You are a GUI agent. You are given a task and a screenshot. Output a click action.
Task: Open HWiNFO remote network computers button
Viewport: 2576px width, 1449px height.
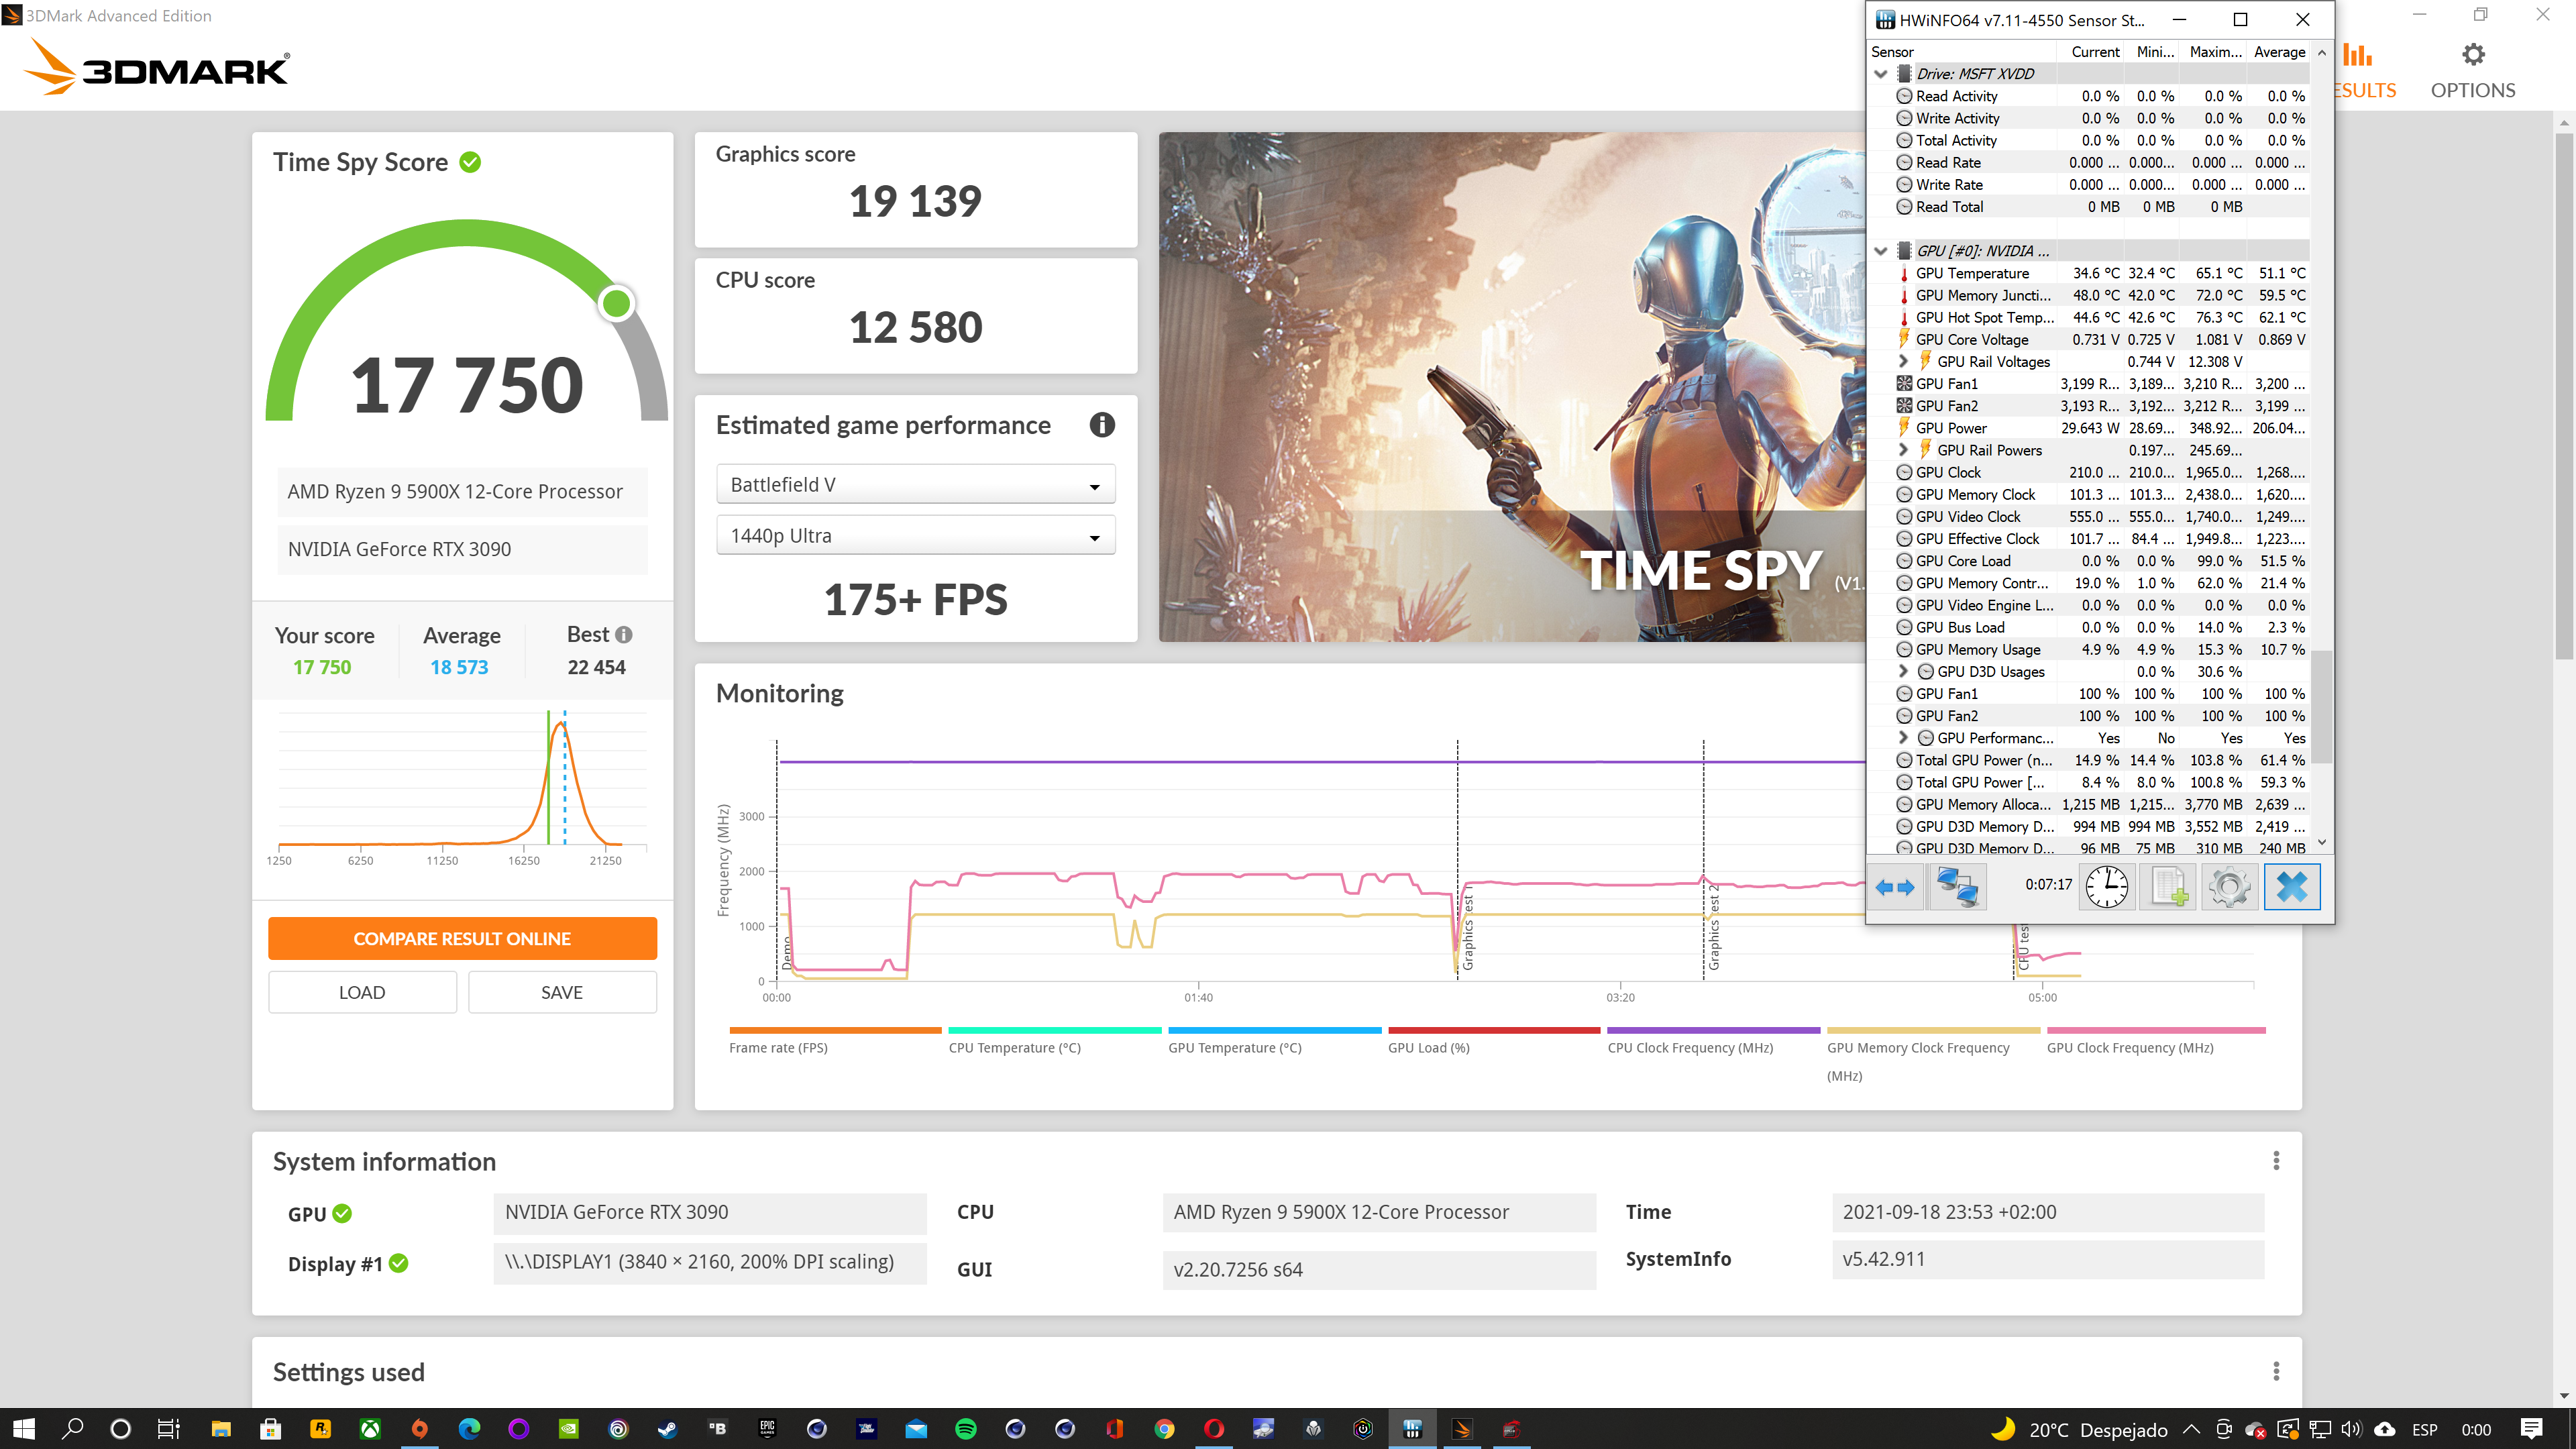1957,887
